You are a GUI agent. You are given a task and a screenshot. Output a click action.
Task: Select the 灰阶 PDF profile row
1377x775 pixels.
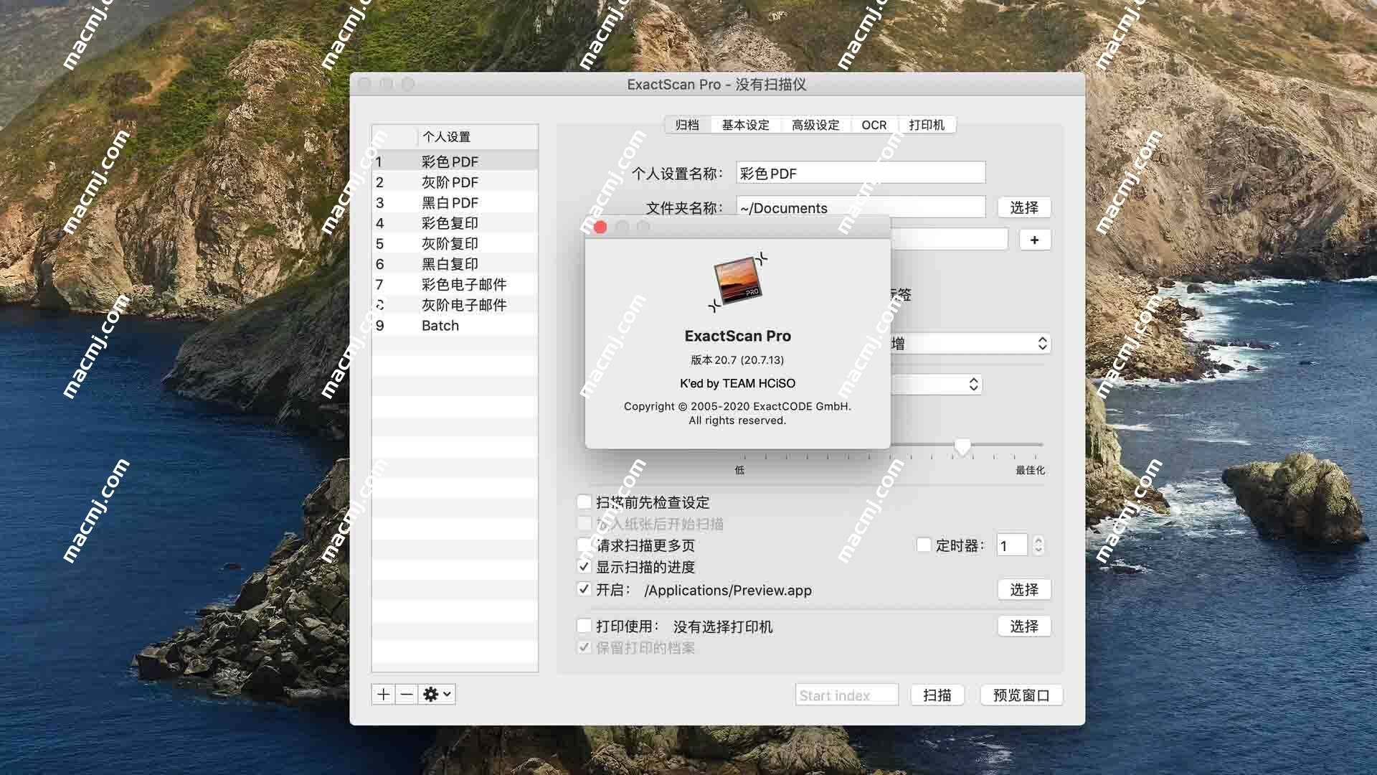click(455, 182)
